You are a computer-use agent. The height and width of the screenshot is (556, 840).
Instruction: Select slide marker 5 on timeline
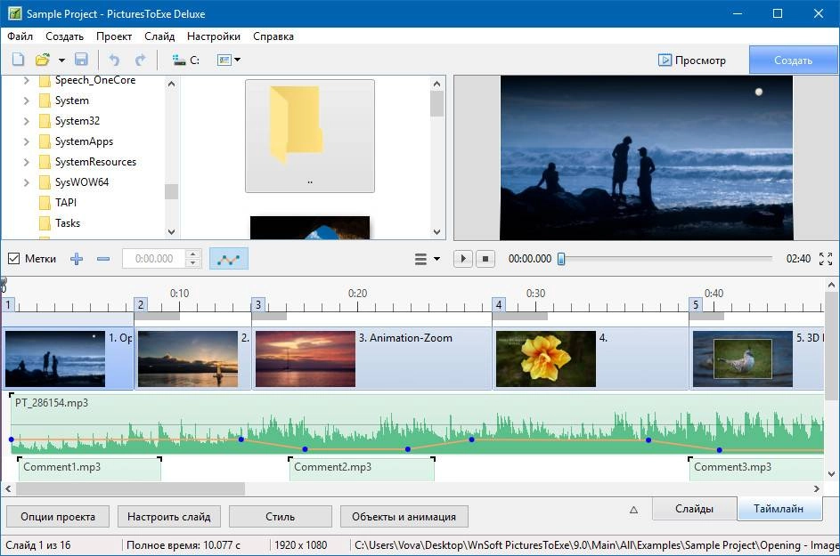[x=696, y=304]
